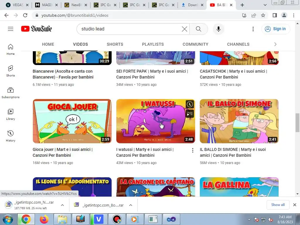The image size is (300, 225).
Task: Play the Il Ballo di Simone thumbnail
Action: [x=239, y=121]
